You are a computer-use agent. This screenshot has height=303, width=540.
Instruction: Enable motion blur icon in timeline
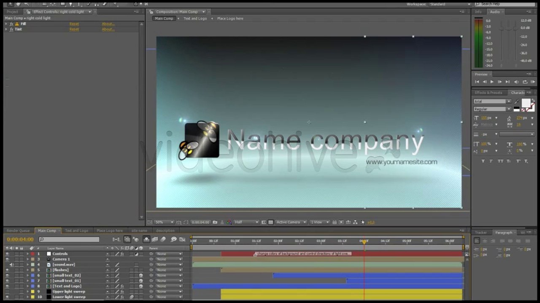click(163, 239)
